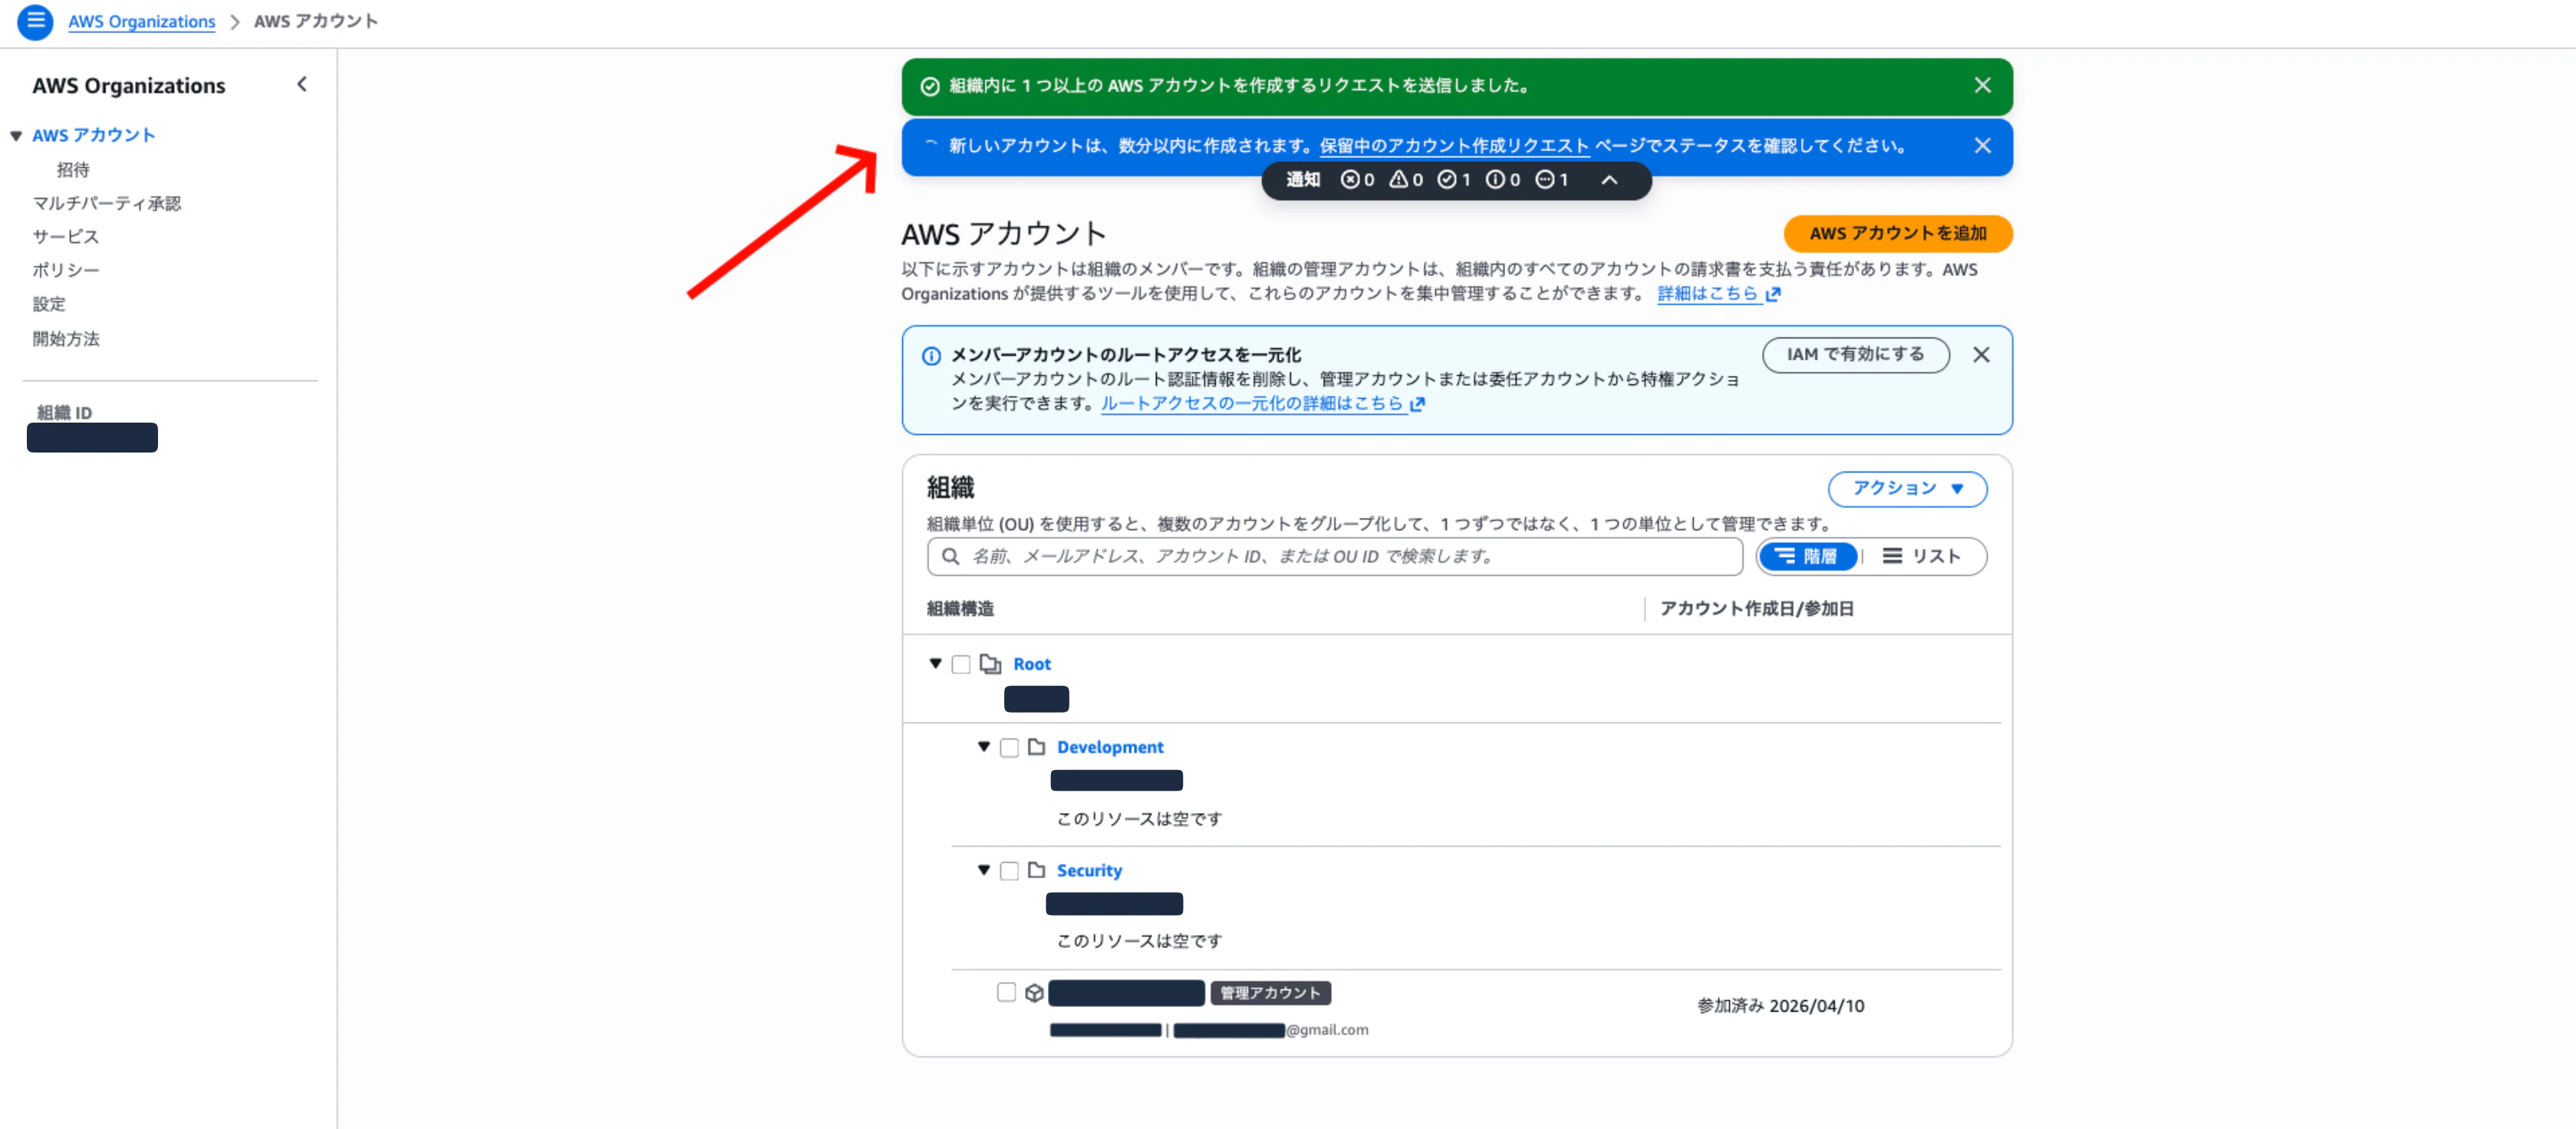Open ポリシー in the sidebar

[66, 270]
